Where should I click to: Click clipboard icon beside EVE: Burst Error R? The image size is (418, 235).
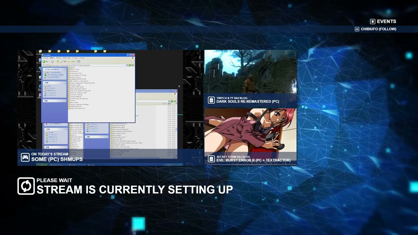pos(211,159)
